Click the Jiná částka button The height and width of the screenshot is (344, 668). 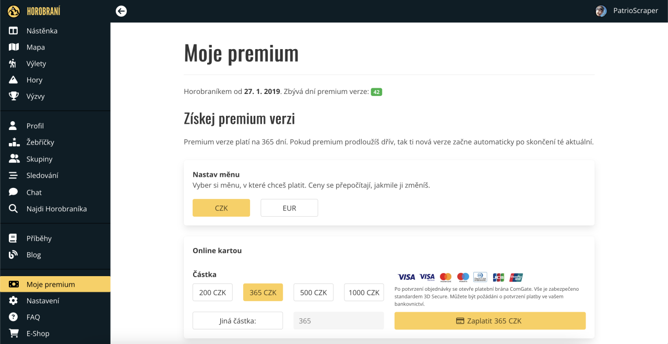coord(237,321)
